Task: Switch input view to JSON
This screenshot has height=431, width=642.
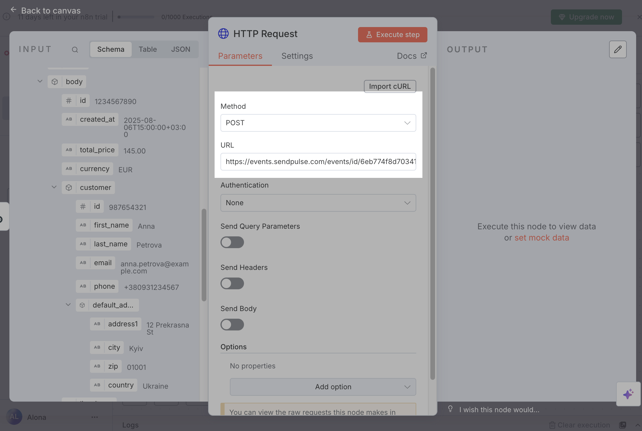Action: 180,49
